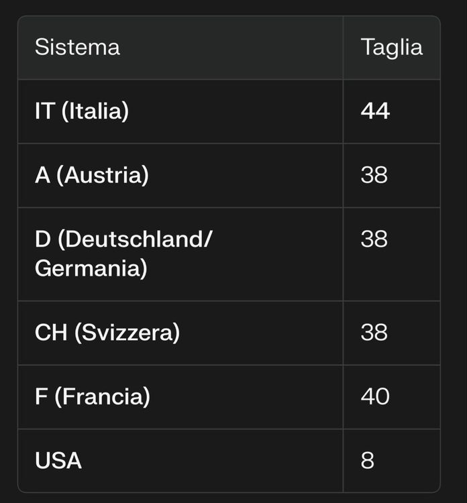Click the size value 44
This screenshot has width=467, height=503.
375,111
